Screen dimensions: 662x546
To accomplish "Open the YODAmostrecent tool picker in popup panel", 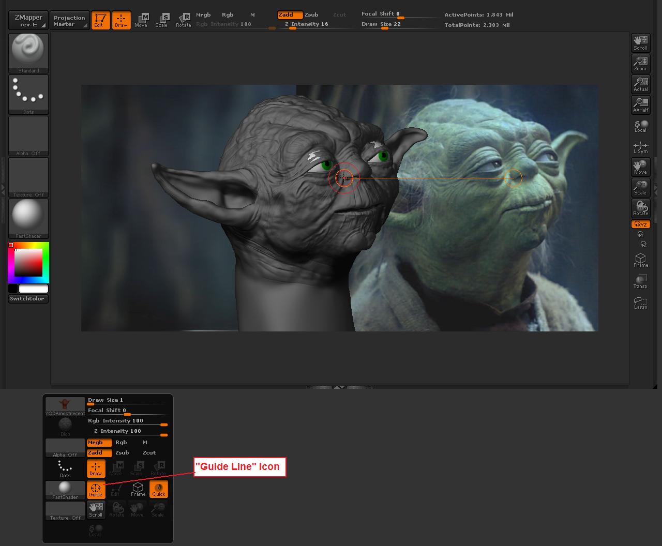I will 65,407.
